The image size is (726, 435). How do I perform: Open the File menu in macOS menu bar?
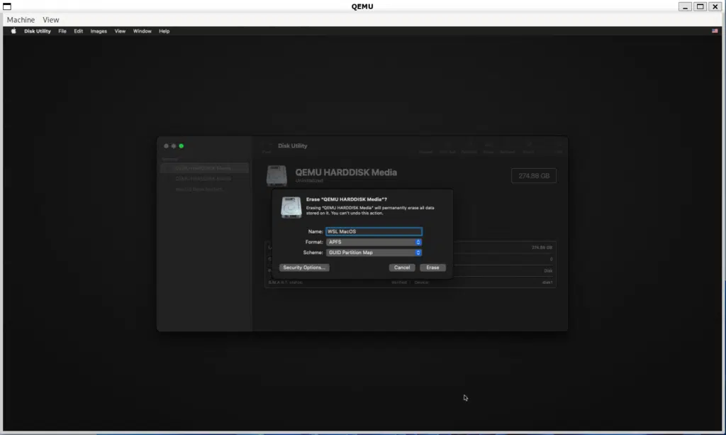click(x=62, y=31)
